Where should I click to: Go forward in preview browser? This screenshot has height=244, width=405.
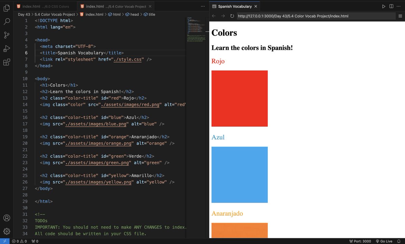point(223,16)
